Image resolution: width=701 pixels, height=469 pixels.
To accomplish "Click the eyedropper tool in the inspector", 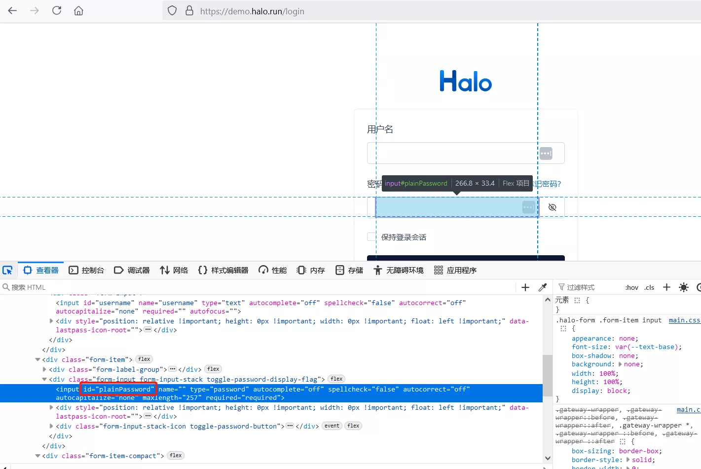I will click(543, 287).
